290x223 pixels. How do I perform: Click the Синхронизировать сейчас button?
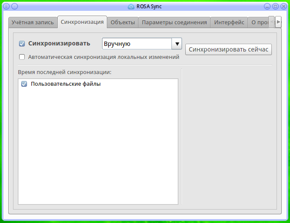(x=228, y=49)
